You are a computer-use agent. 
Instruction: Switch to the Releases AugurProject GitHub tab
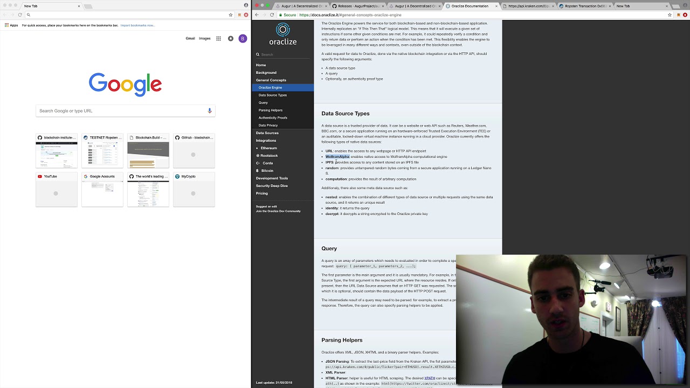[357, 6]
